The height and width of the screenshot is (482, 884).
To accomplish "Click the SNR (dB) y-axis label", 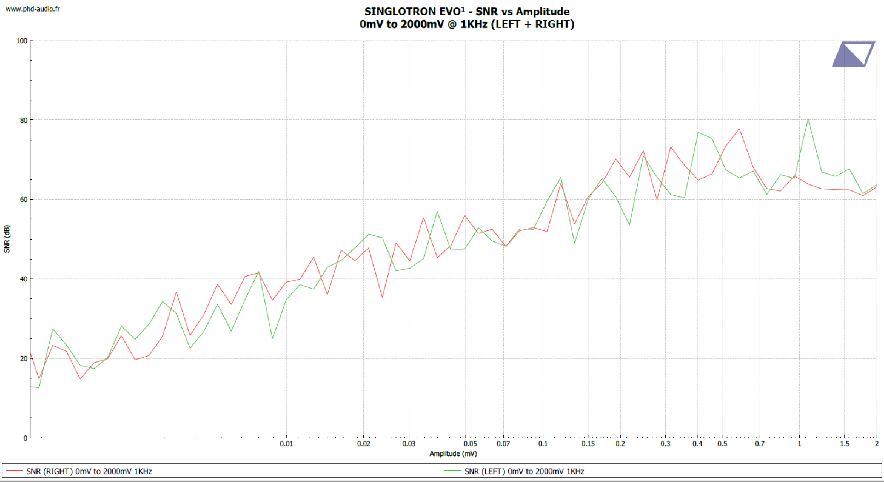I will [7, 239].
